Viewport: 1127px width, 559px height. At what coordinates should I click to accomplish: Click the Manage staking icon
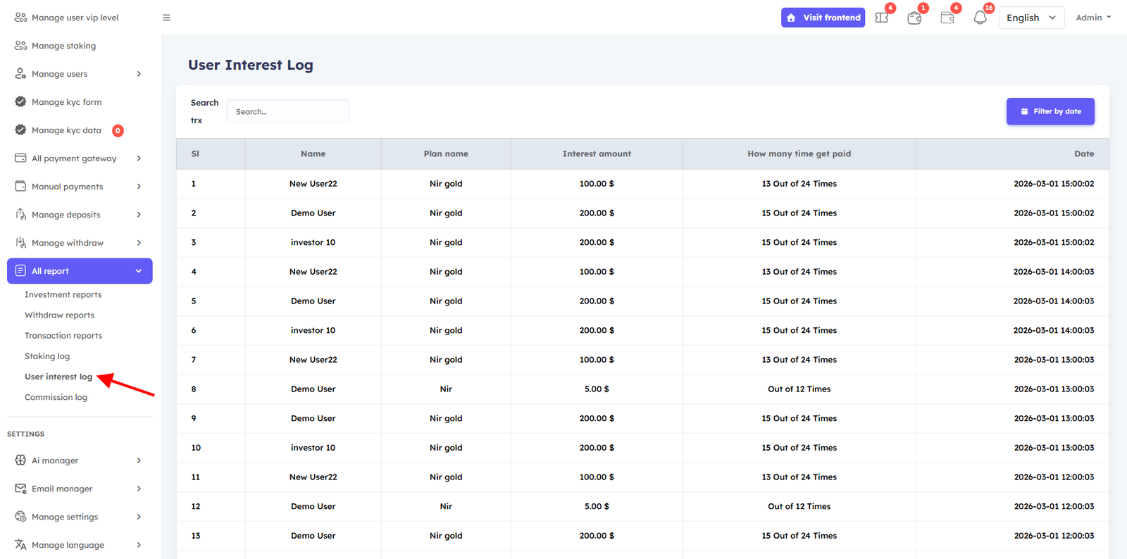[x=20, y=46]
